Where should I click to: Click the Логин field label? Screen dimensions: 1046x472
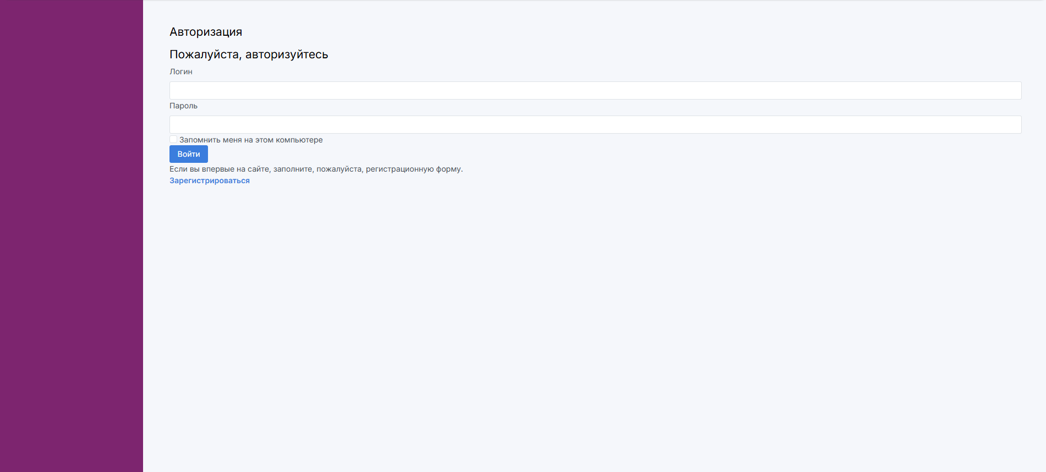tap(181, 72)
